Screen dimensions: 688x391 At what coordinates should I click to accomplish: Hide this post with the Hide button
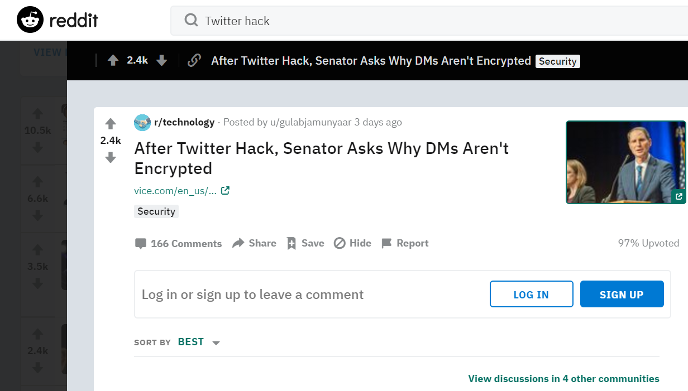click(x=352, y=243)
